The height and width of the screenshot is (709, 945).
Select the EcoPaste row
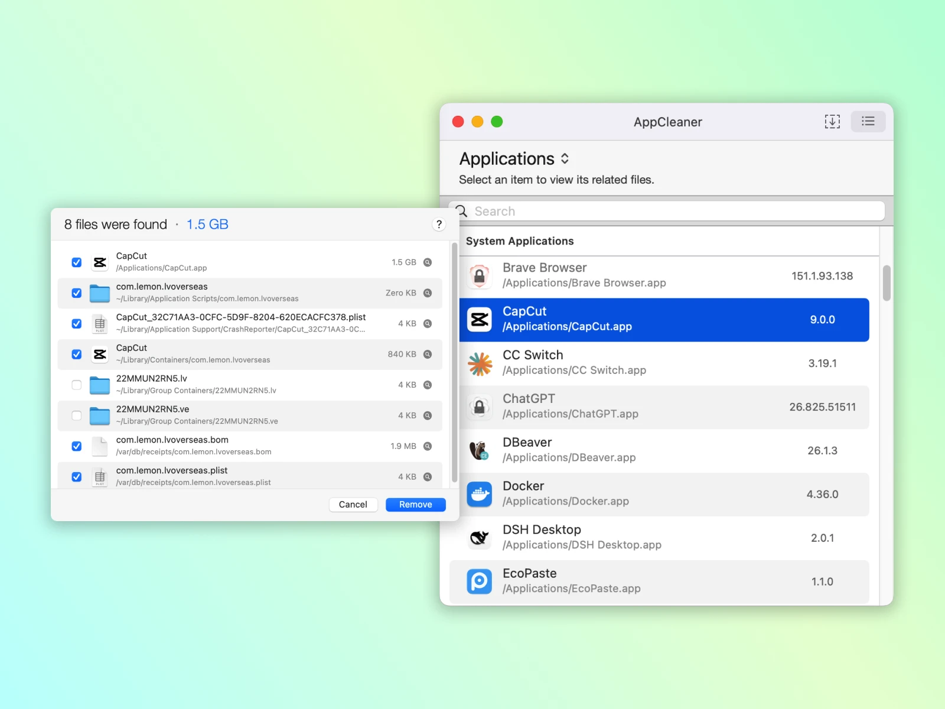coord(660,582)
